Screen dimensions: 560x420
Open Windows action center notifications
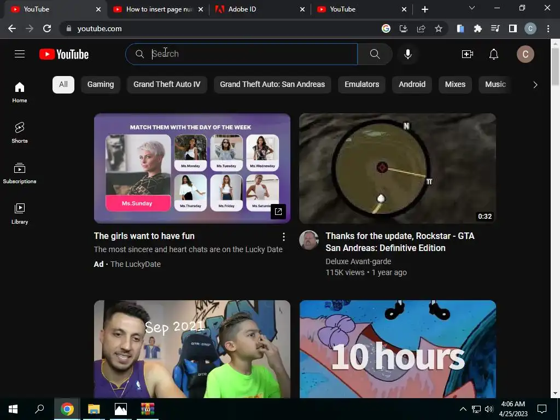(542, 409)
